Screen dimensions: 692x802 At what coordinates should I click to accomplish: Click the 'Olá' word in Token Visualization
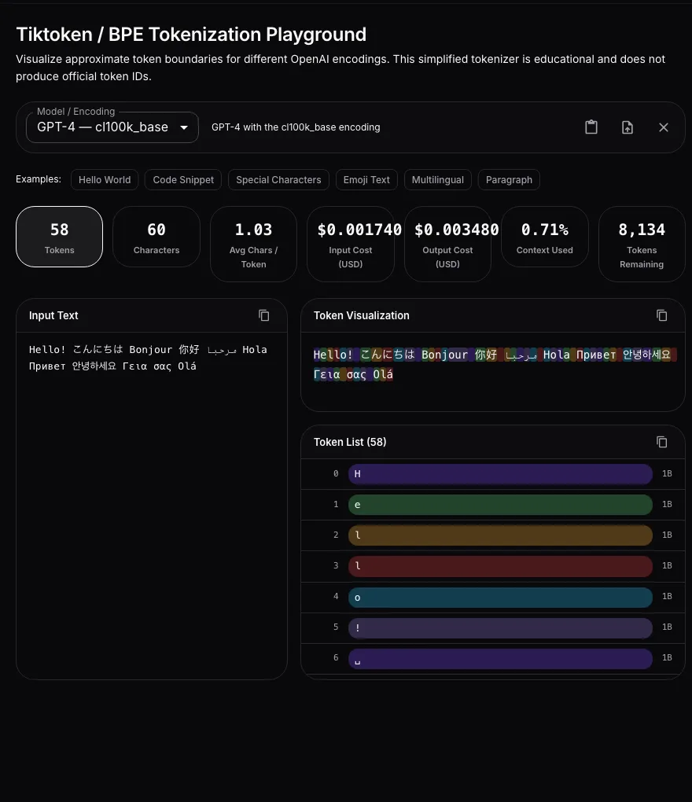point(383,374)
